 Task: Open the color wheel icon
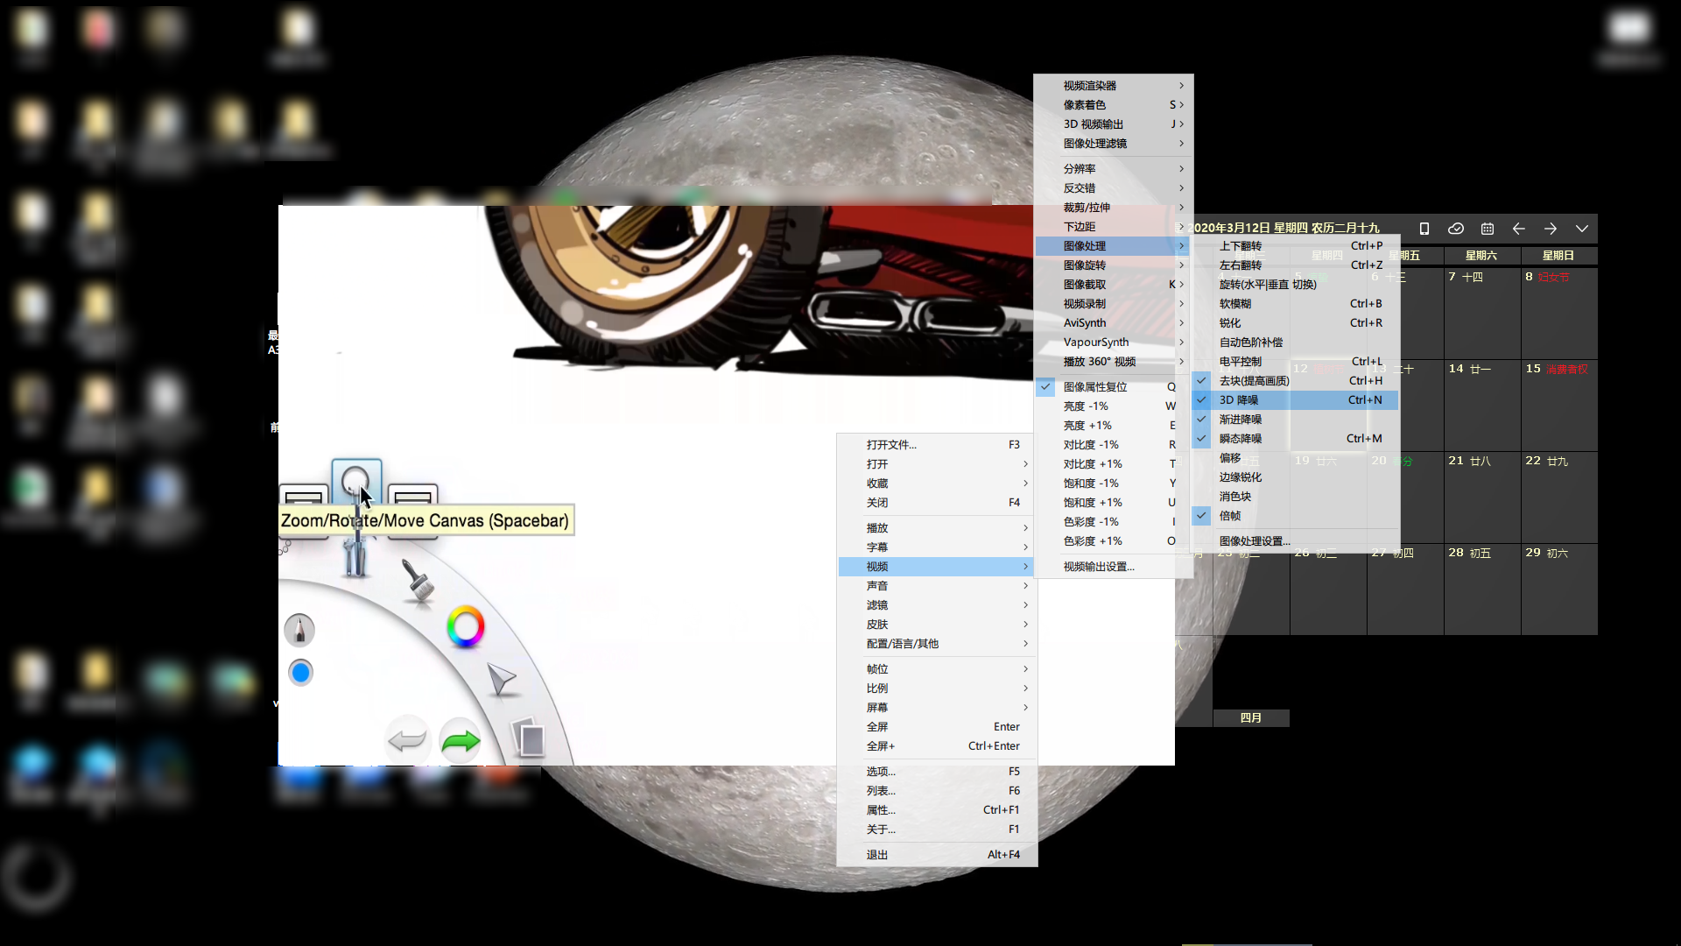(x=465, y=627)
